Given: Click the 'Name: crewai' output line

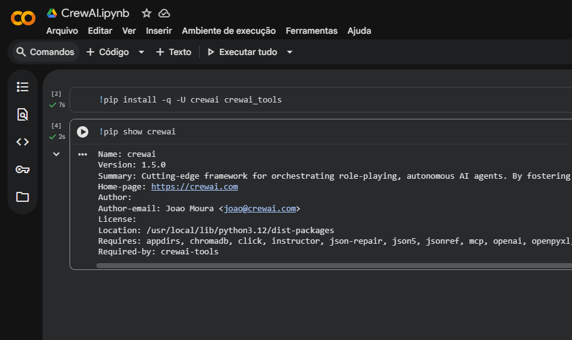Looking at the screenshot, I should pos(127,154).
